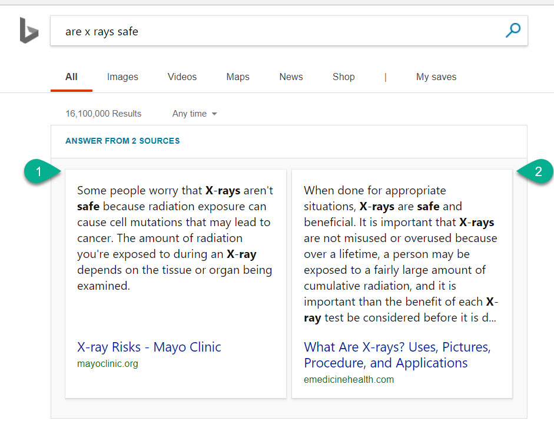Switch to the News tab

291,77
